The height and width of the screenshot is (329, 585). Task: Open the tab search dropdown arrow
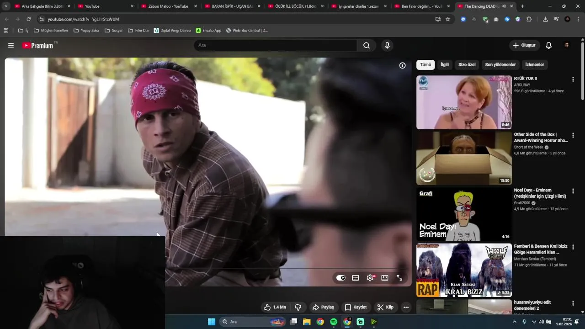(x=6, y=6)
